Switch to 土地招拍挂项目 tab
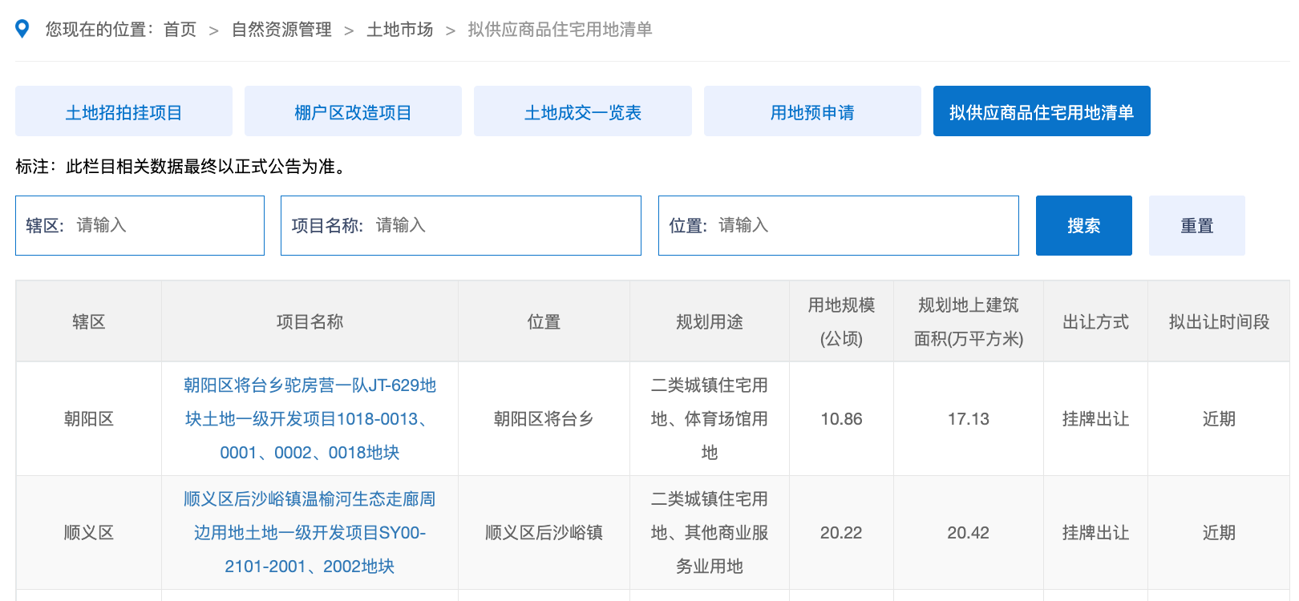The image size is (1299, 601). coord(123,111)
